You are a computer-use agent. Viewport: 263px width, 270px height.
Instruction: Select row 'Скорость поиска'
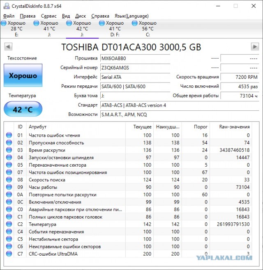click(128, 180)
